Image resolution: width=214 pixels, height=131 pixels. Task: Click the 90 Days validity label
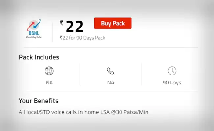[172, 83]
